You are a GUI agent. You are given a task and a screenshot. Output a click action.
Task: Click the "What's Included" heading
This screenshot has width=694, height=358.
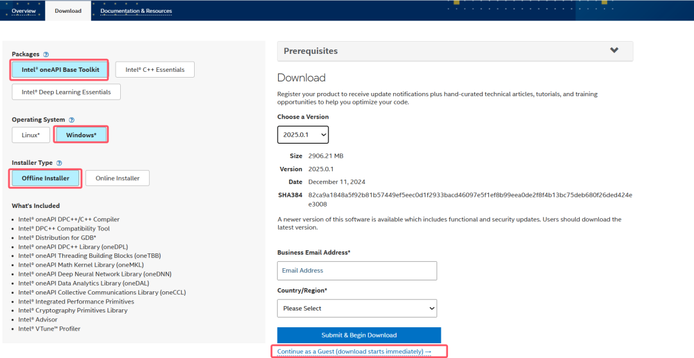point(36,205)
